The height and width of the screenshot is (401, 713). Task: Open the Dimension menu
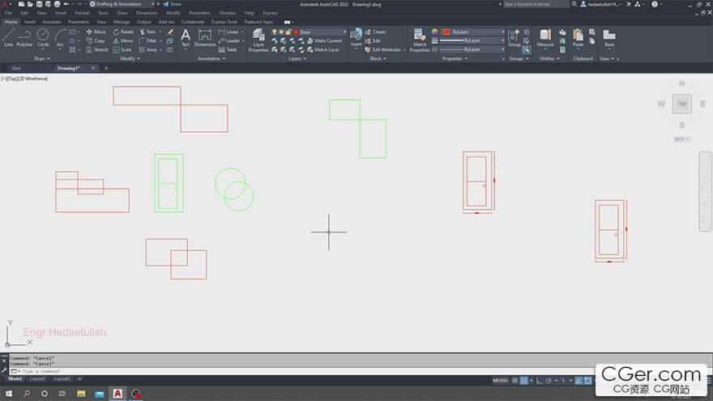[147, 13]
